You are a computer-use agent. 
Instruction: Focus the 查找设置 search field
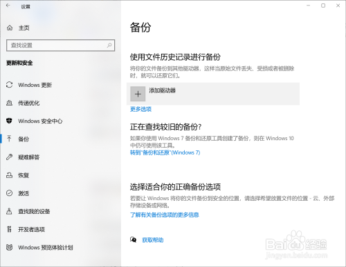tap(60, 45)
